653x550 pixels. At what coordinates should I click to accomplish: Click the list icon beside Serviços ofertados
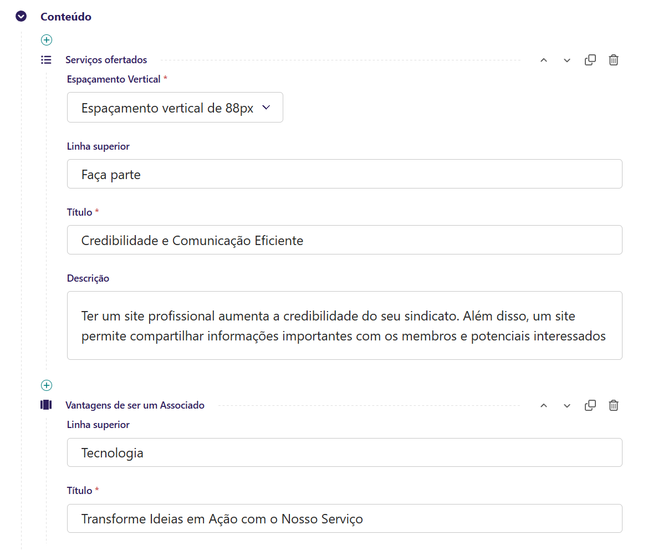coord(47,60)
